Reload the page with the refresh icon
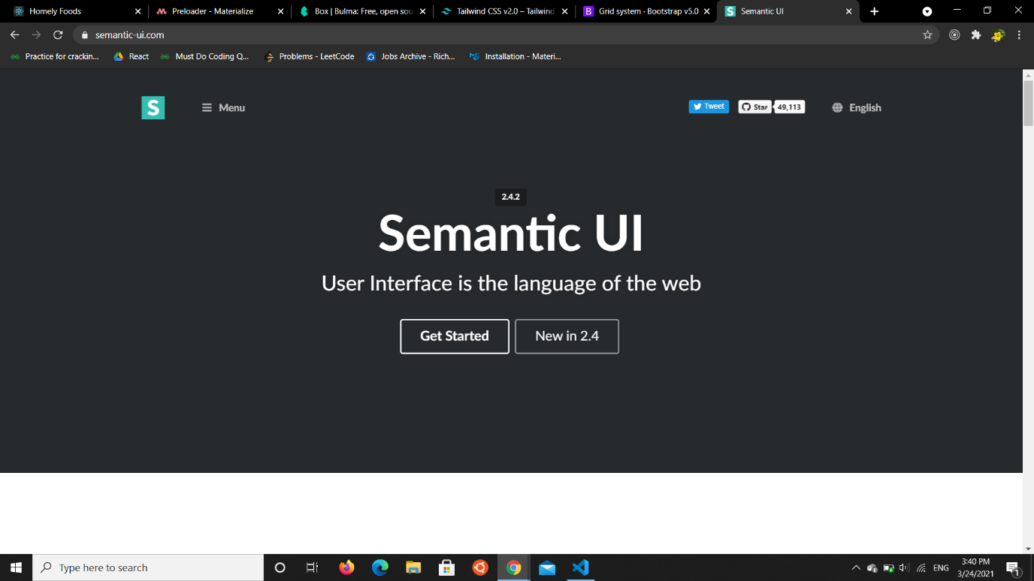 58,35
